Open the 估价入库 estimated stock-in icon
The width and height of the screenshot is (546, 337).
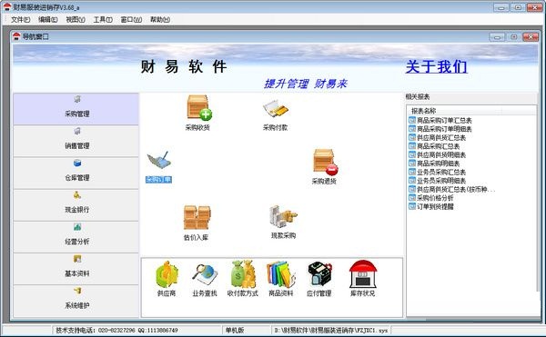tap(197, 223)
